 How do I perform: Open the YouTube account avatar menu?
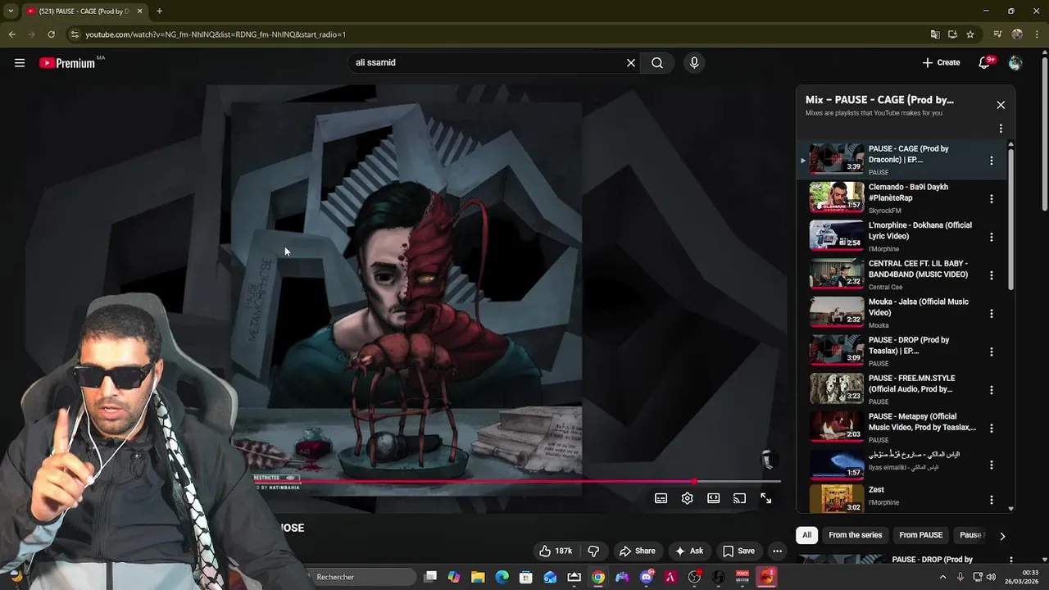pos(1015,63)
